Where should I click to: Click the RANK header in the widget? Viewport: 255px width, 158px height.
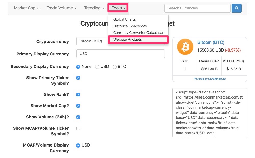185,61
